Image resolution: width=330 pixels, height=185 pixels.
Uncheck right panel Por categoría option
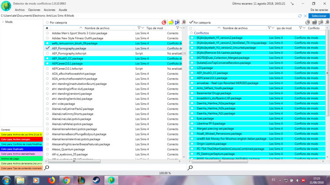tap(191, 22)
